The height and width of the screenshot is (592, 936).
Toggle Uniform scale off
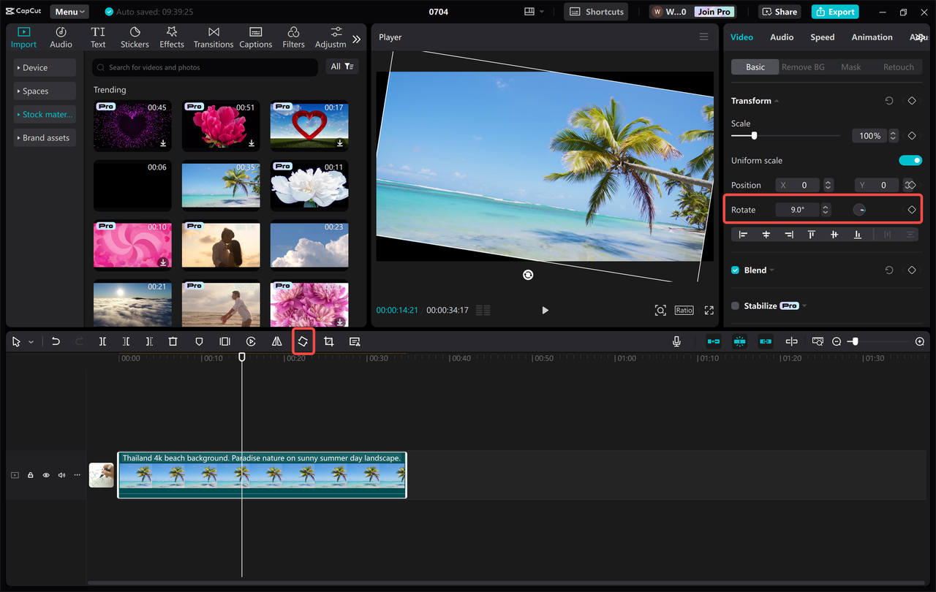point(910,160)
